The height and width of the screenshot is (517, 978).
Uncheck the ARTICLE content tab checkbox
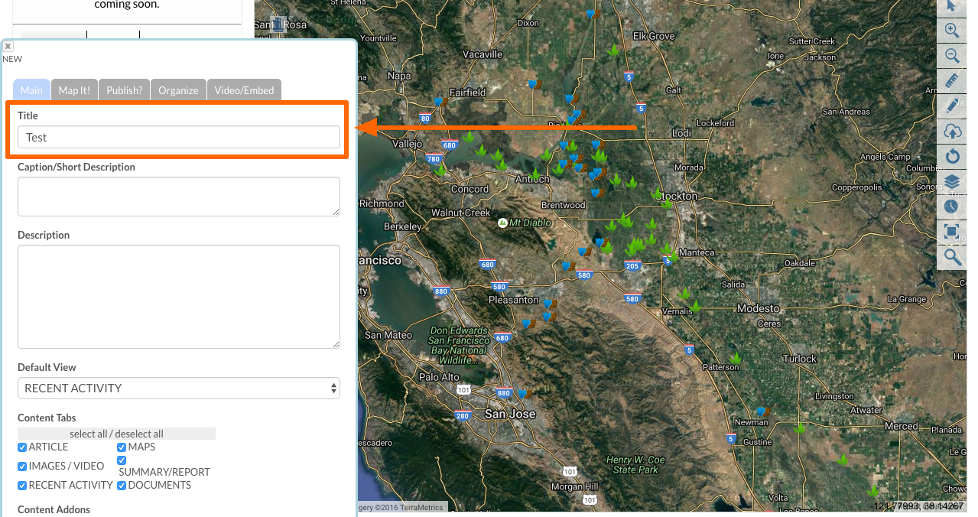(22, 447)
